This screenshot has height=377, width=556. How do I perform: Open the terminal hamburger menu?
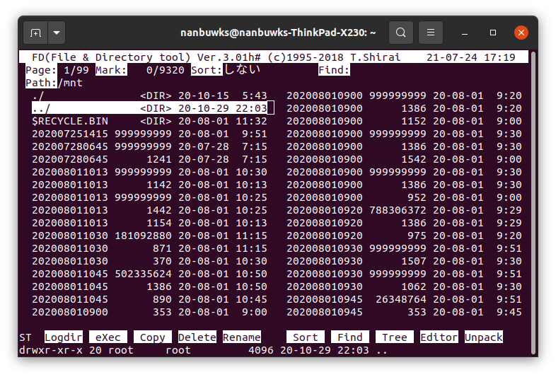431,33
